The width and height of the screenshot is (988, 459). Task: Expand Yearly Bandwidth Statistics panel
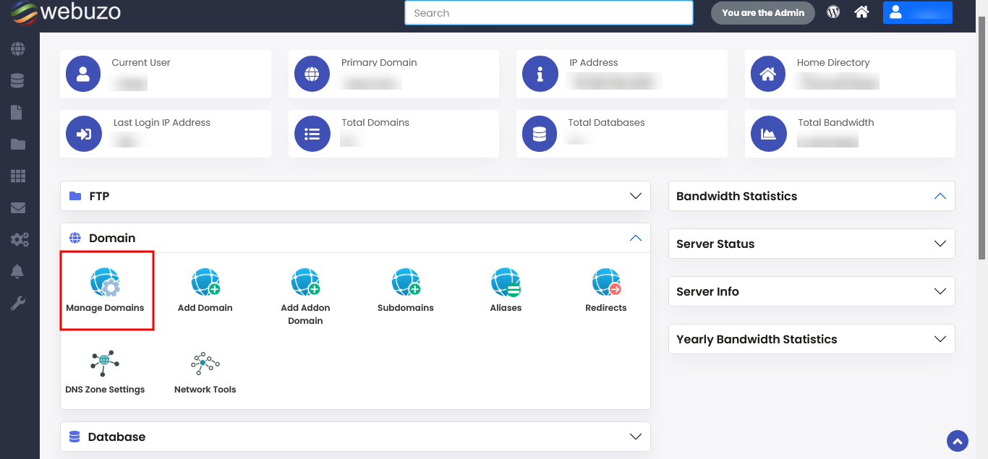(x=940, y=339)
